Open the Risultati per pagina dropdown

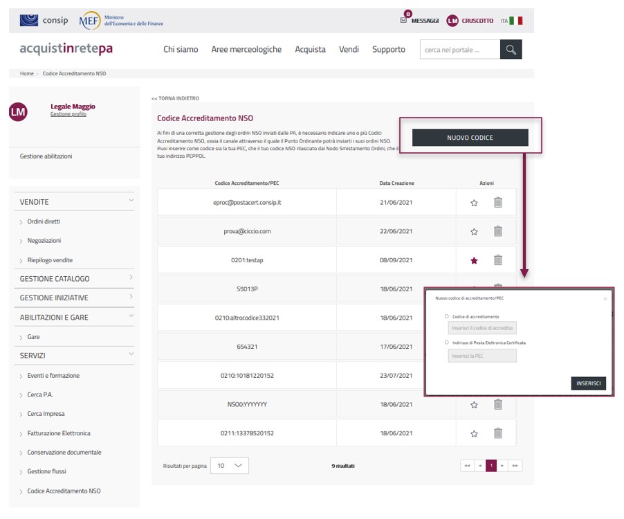229,466
